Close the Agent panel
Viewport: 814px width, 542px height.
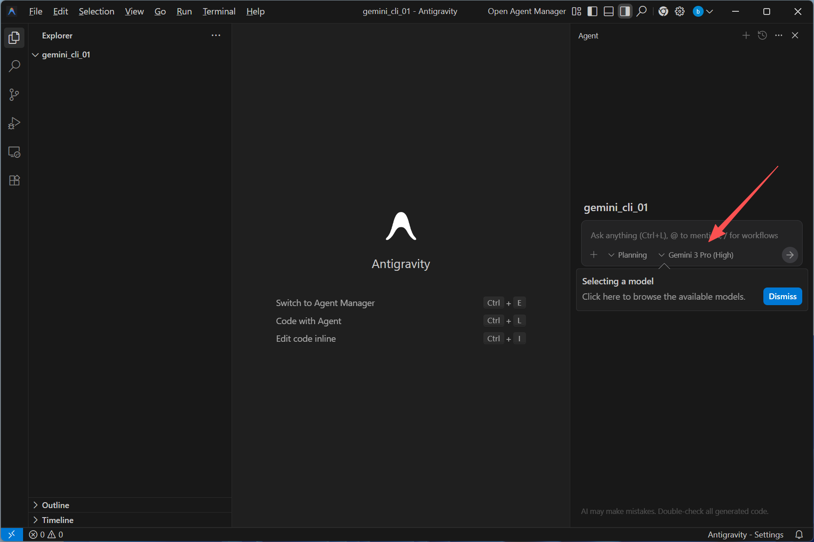point(795,35)
